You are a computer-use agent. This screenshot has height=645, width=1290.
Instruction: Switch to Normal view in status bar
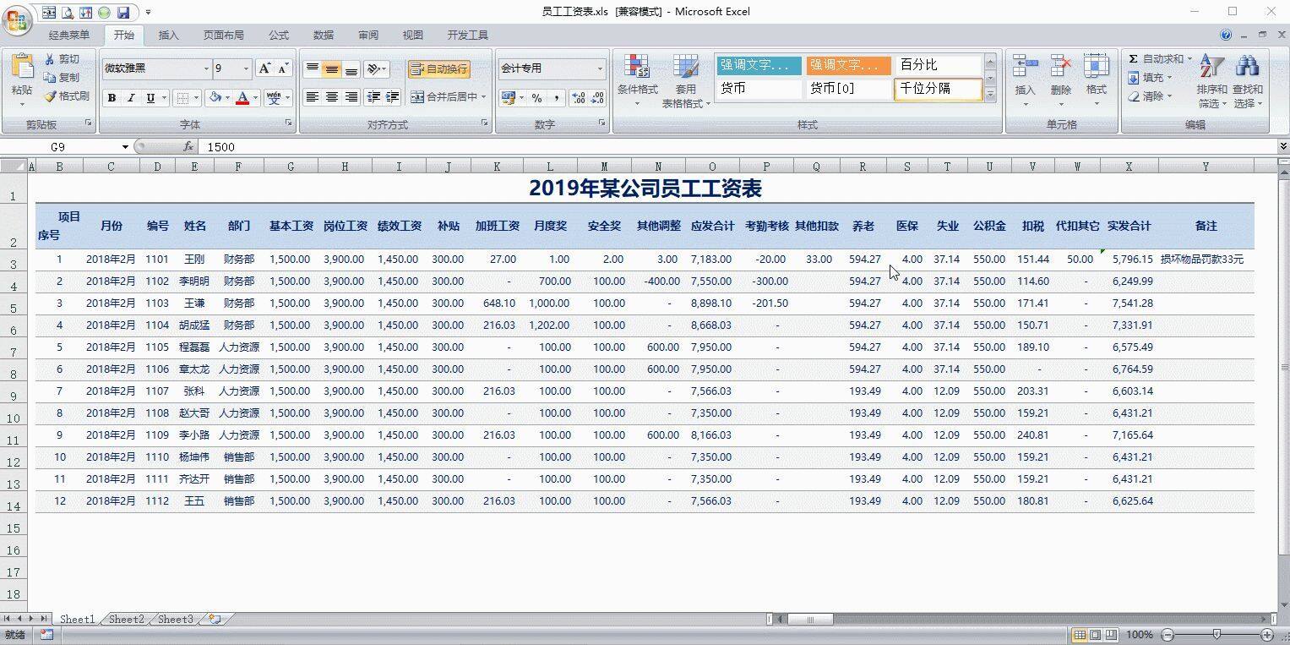1080,635
